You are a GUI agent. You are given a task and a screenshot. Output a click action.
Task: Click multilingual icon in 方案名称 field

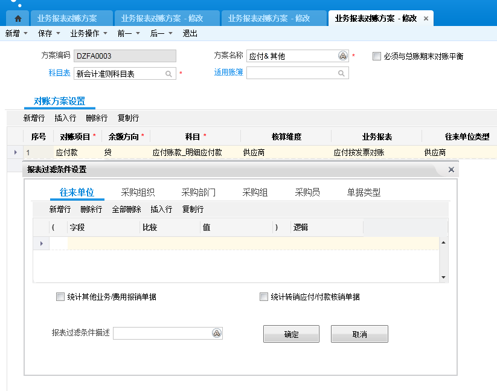[x=342, y=56]
